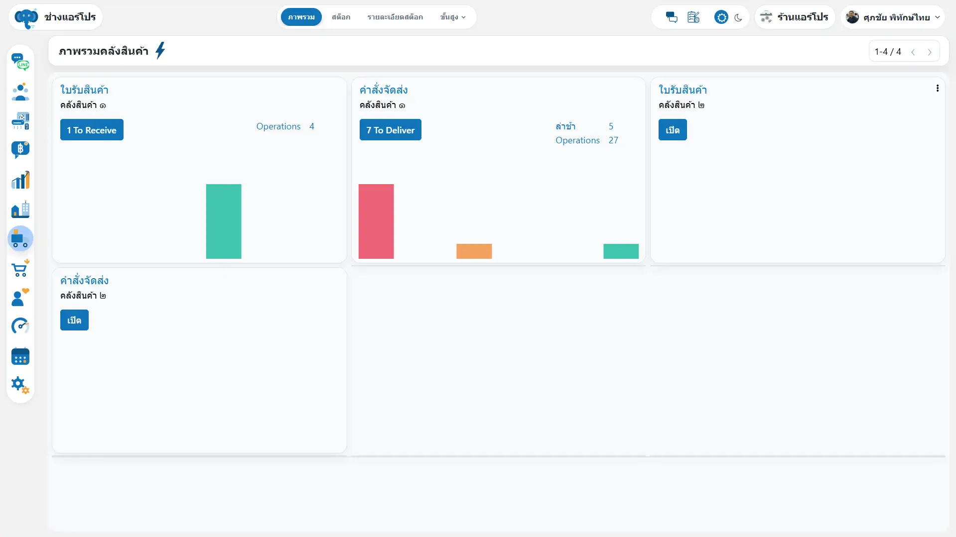Open the LINE chat sidebar icon

(x=20, y=62)
